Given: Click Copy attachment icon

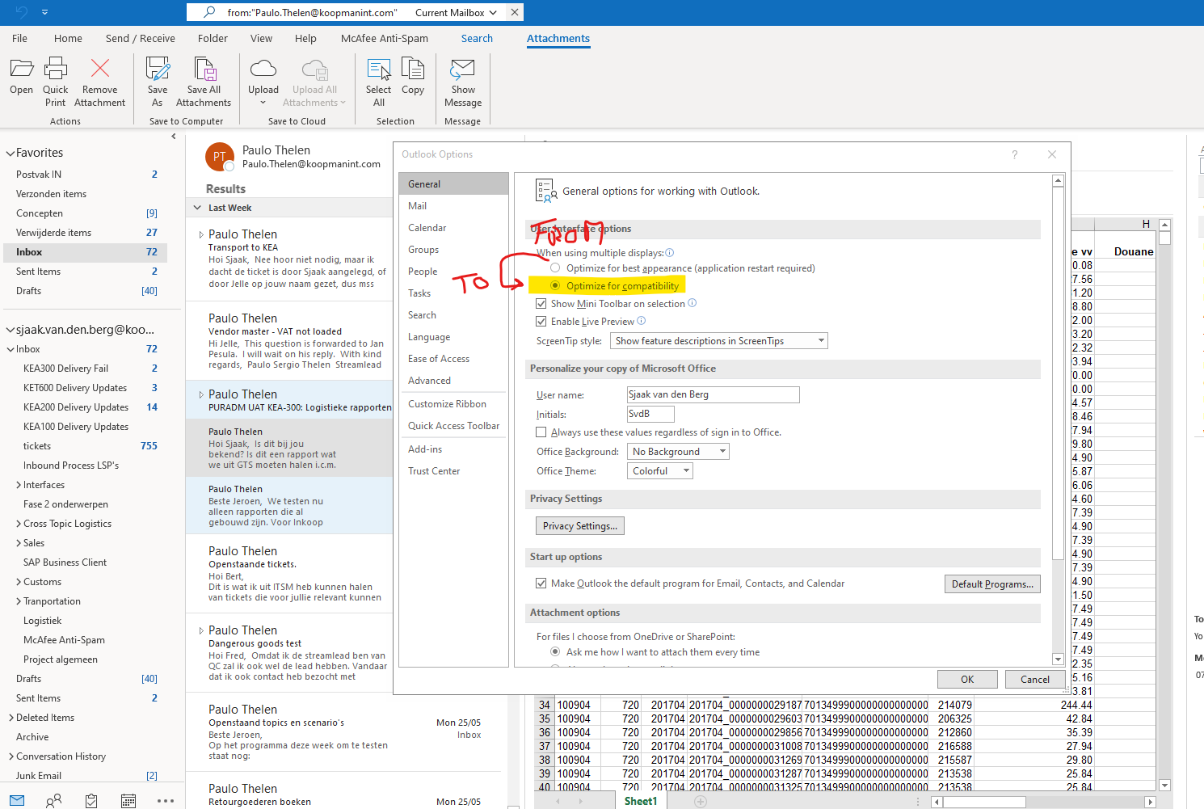Looking at the screenshot, I should coord(413,69).
